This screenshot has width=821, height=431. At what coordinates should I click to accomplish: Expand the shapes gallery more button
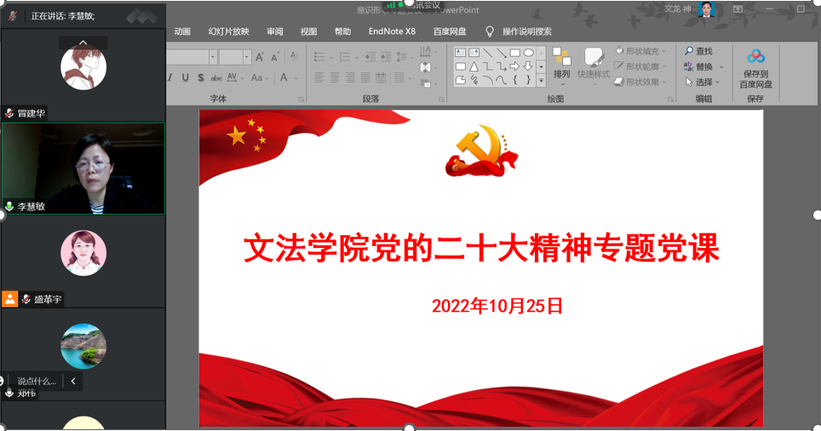tap(541, 81)
